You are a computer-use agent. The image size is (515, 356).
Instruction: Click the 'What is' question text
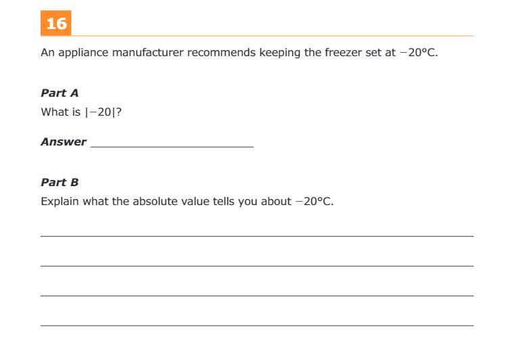click(x=61, y=112)
